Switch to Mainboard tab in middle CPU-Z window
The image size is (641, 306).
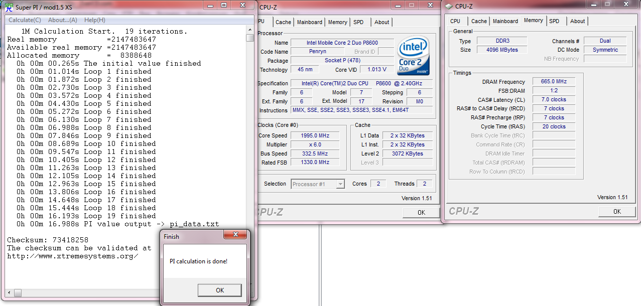310,22
